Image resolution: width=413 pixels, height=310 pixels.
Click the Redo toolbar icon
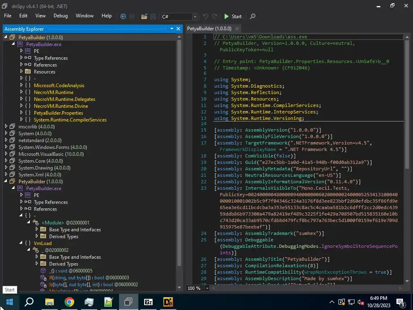pos(215,16)
